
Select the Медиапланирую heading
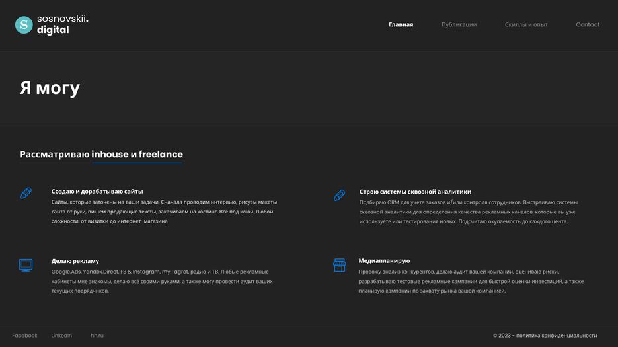(384, 260)
